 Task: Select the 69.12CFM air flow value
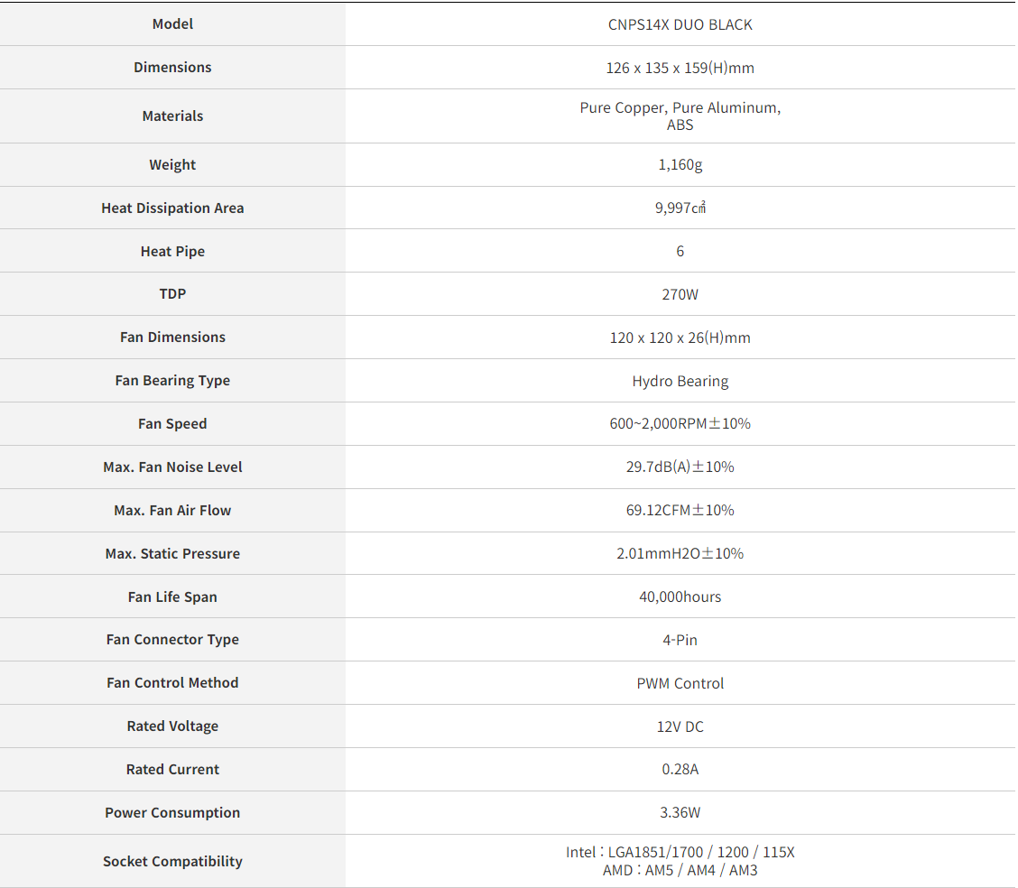680,510
